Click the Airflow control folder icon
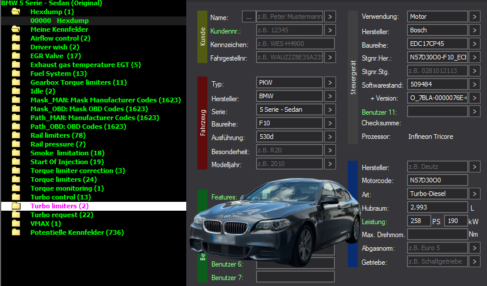 click(x=16, y=38)
